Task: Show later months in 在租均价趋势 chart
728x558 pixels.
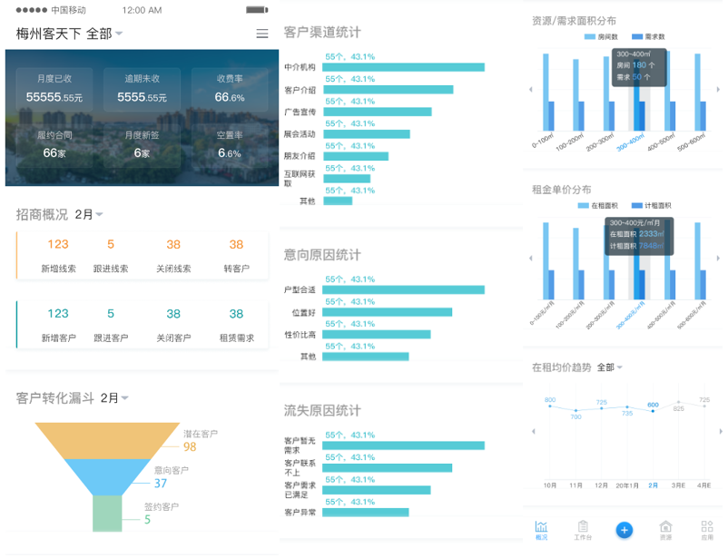Action: point(721,431)
